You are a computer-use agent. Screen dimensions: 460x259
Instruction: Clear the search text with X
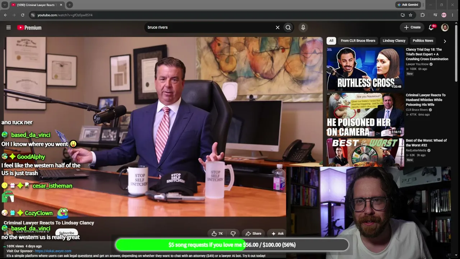pyautogui.click(x=277, y=27)
